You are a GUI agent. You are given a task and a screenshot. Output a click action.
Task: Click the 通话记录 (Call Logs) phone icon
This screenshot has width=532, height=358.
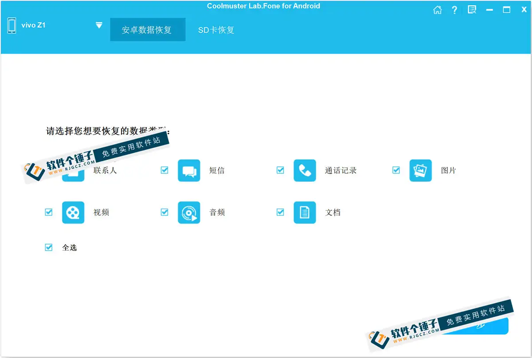[305, 170]
